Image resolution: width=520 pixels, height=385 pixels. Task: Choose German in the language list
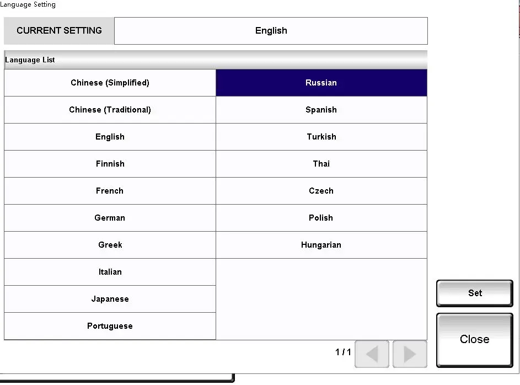pyautogui.click(x=110, y=218)
